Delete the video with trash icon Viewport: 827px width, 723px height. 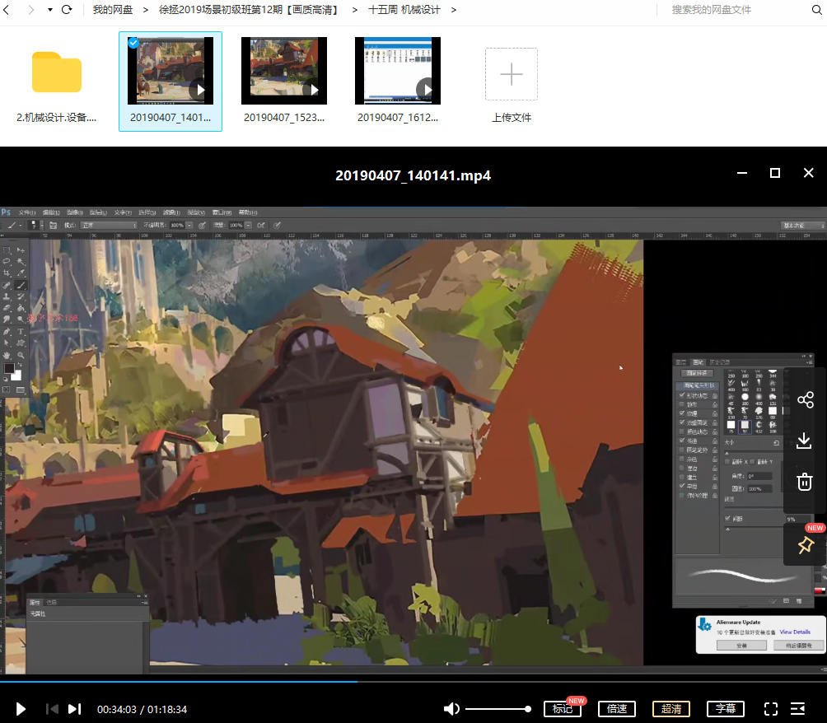pyautogui.click(x=804, y=482)
